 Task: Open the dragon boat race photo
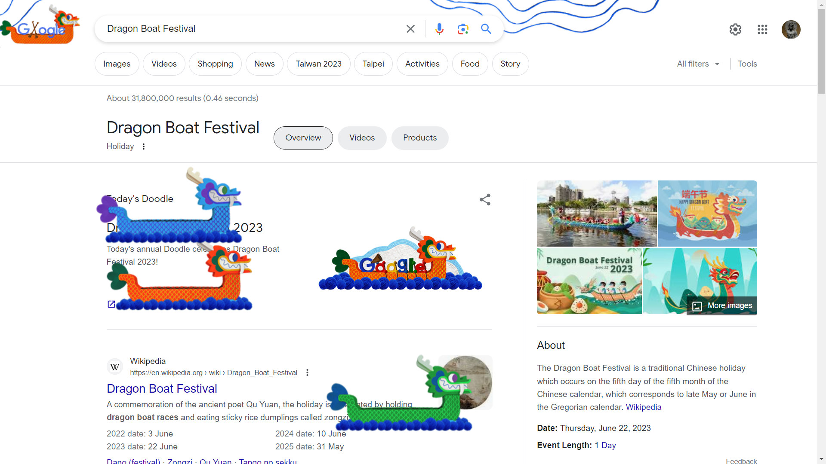pos(597,213)
